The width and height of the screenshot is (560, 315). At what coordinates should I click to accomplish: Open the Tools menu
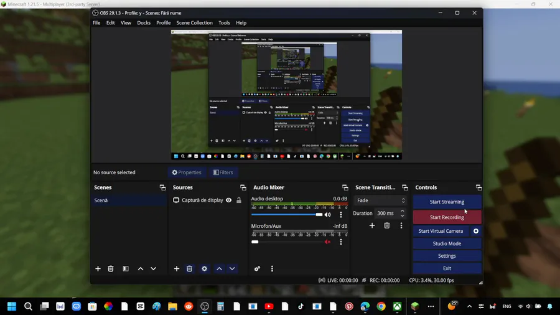pos(224,23)
